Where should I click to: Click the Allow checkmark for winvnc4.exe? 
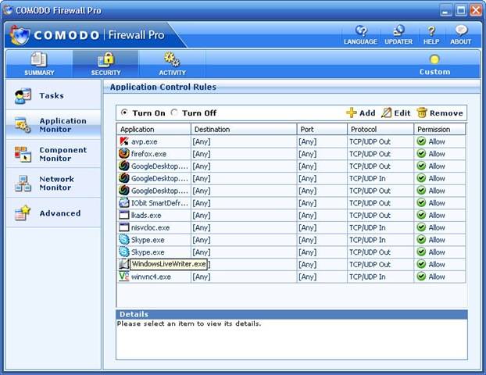421,276
